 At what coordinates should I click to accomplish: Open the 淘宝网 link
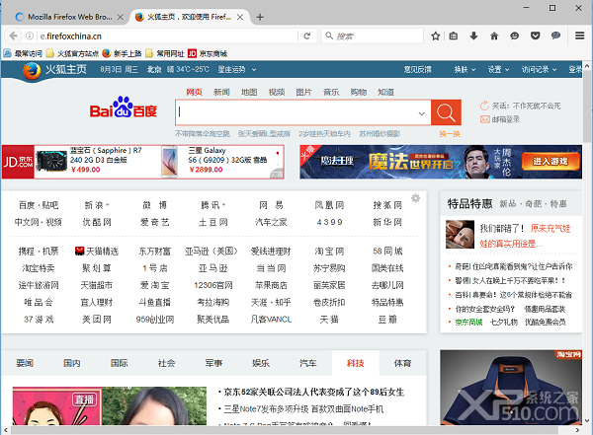(329, 252)
